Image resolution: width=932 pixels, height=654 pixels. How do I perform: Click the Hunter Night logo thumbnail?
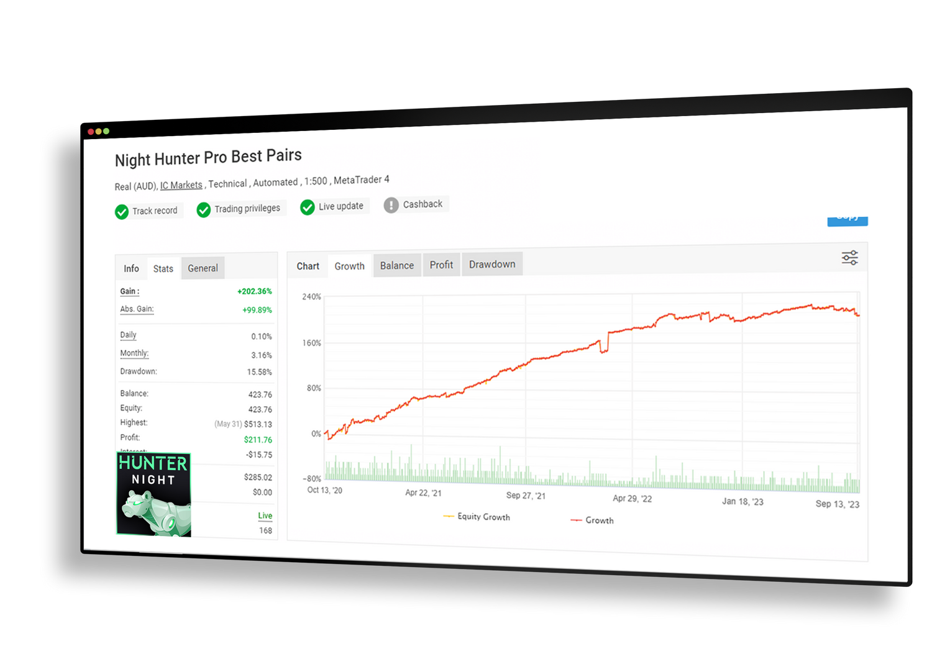(153, 494)
